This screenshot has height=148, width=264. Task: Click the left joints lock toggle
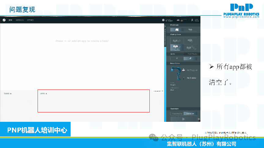177,58
